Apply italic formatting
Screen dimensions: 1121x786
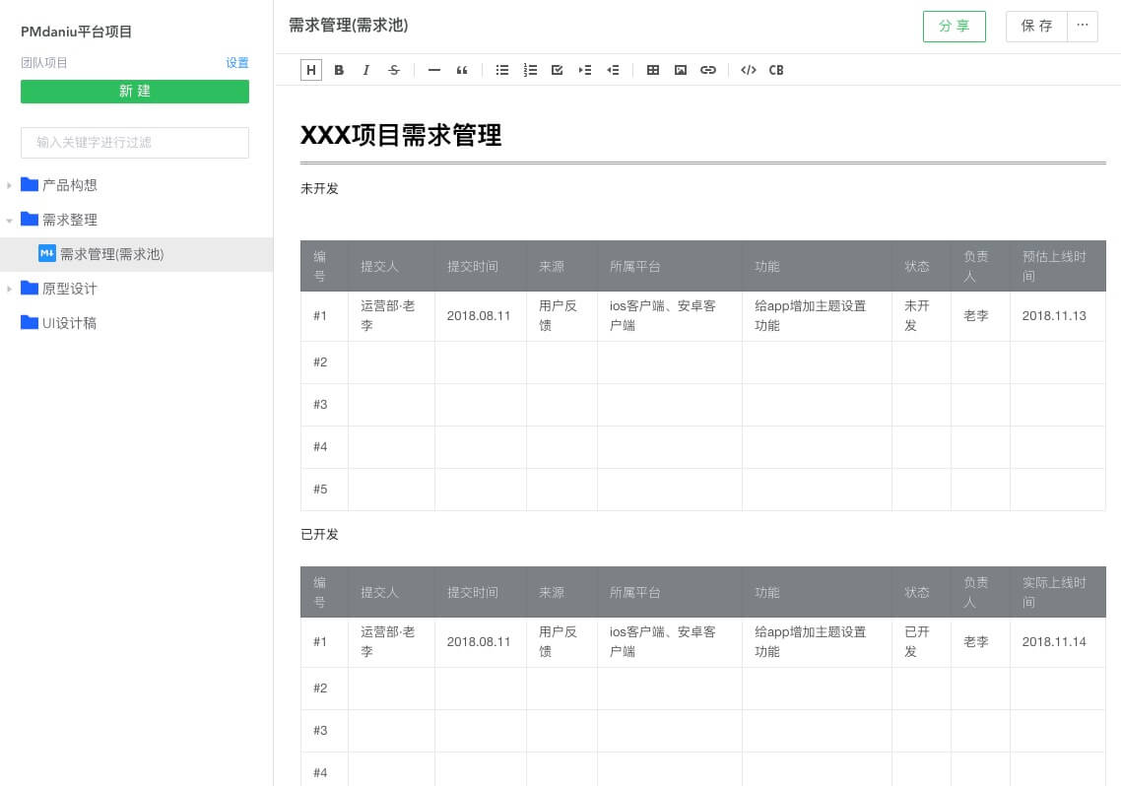coord(366,70)
